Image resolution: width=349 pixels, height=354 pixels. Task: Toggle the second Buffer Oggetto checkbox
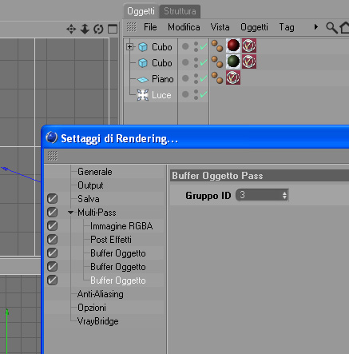pyautogui.click(x=52, y=267)
